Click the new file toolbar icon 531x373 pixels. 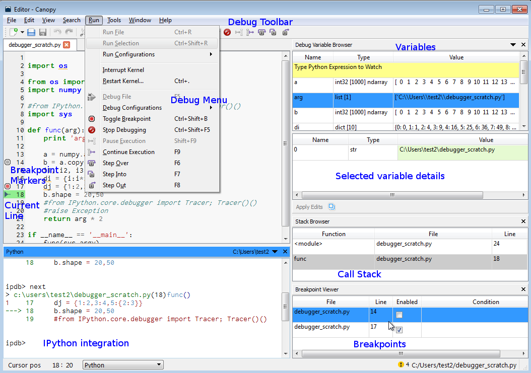tap(14, 32)
